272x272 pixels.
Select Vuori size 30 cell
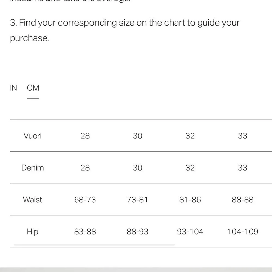138,136
